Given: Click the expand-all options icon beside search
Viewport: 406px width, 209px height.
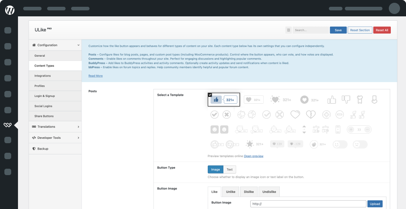Looking at the screenshot, I should (x=289, y=30).
